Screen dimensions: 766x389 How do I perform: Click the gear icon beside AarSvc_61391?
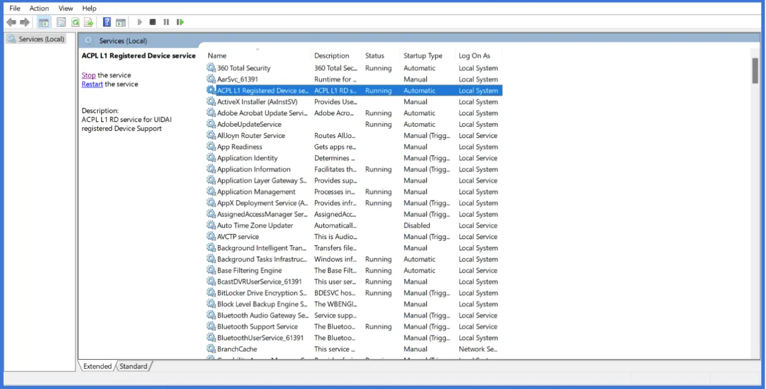pos(211,79)
